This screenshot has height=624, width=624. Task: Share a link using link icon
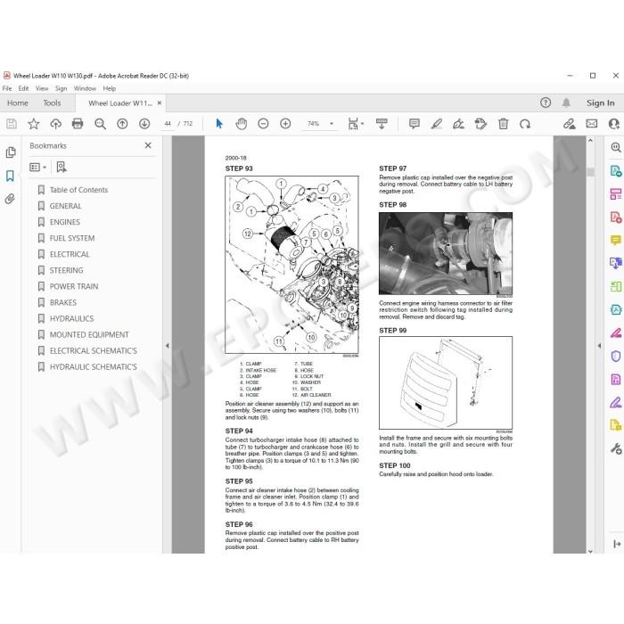[569, 124]
